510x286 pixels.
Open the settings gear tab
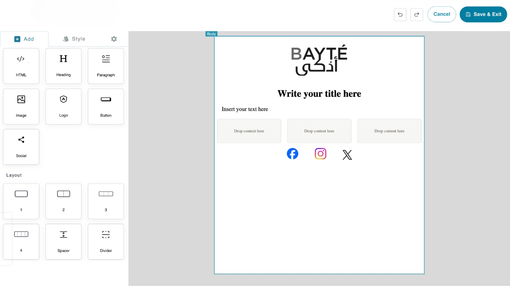click(114, 39)
